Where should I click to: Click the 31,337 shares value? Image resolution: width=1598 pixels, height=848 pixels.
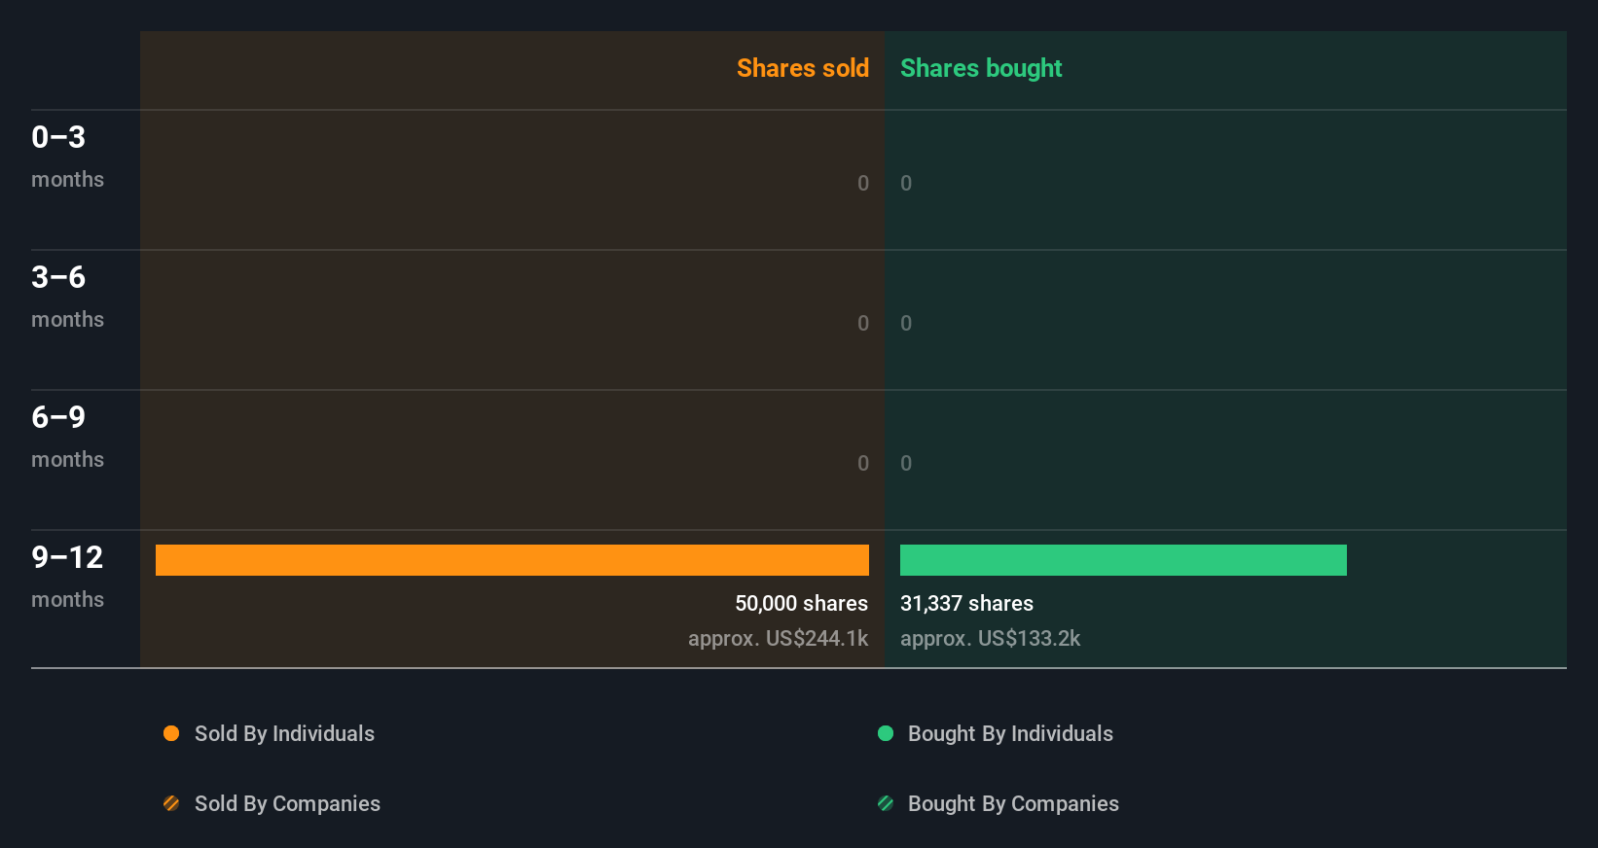(x=966, y=603)
